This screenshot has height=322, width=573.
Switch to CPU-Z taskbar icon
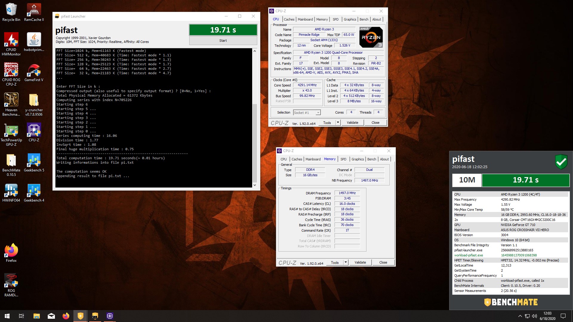point(110,316)
